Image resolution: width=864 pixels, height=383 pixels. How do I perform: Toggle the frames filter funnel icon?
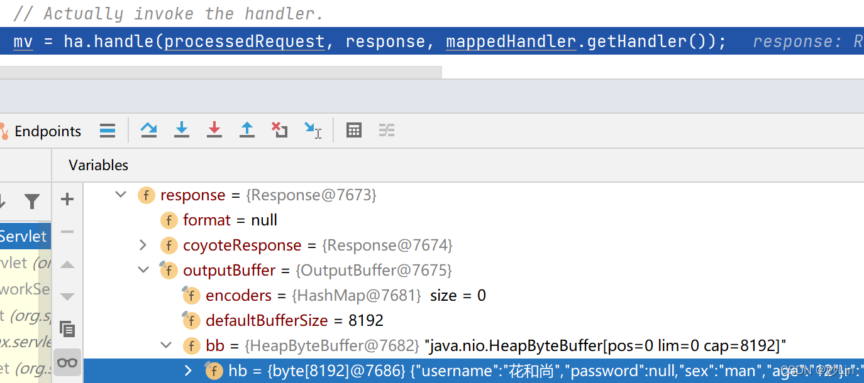point(33,200)
